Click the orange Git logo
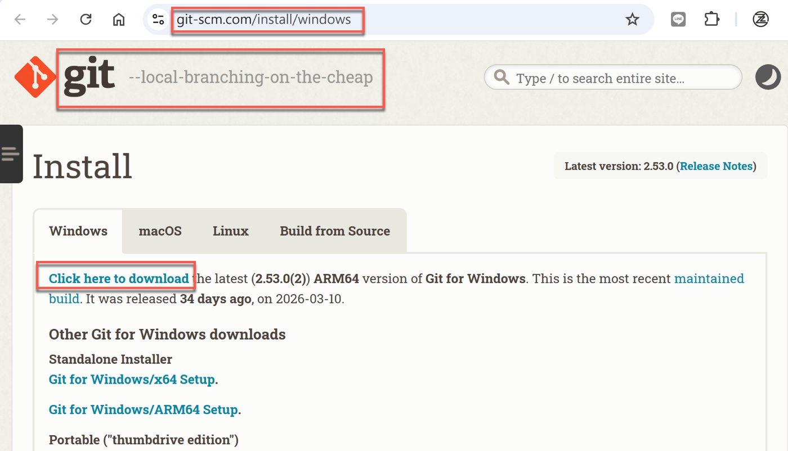Screen dimensions: 788x451 coord(35,77)
